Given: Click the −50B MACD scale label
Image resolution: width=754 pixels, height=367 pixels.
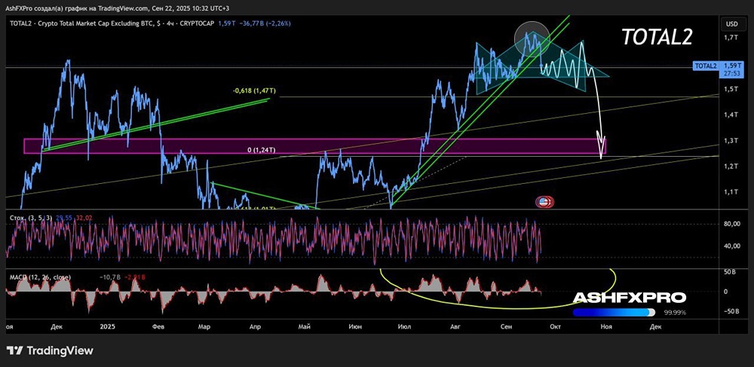Looking at the screenshot, I should (731, 311).
